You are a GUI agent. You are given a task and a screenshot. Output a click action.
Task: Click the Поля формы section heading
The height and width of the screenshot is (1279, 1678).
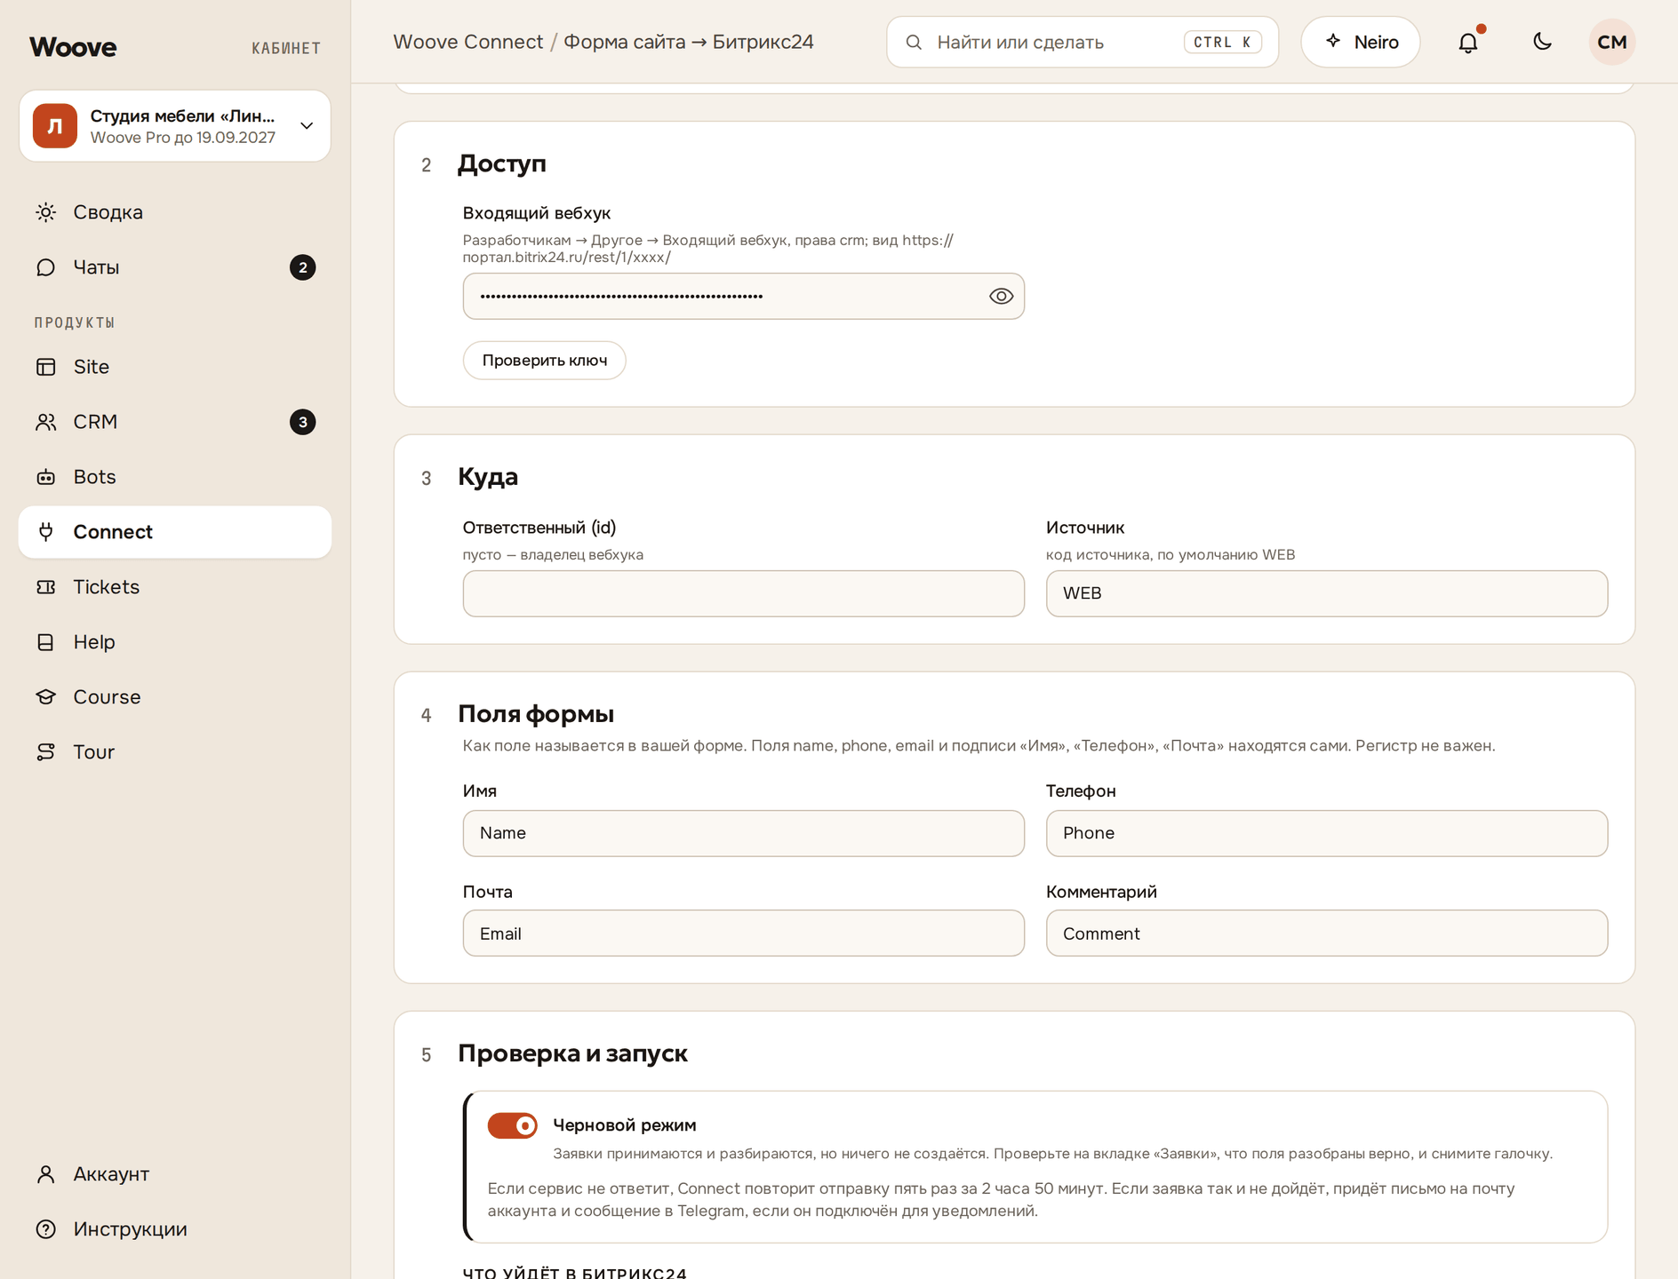pos(536,714)
